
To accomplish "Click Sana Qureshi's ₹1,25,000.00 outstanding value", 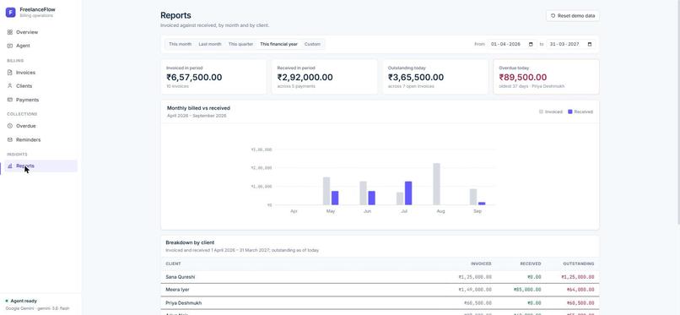I will (578, 277).
